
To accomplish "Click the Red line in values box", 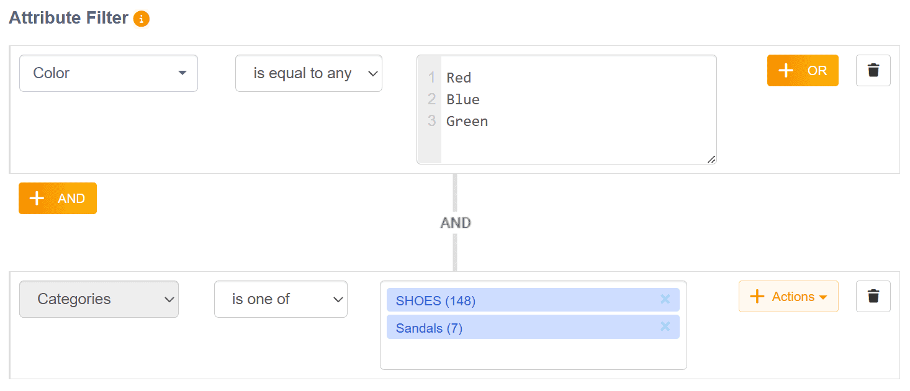I will pyautogui.click(x=459, y=78).
